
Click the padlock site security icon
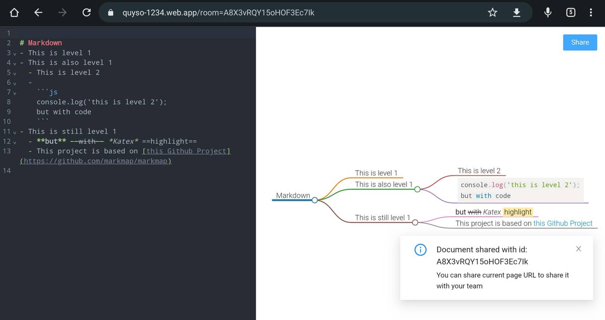(x=110, y=13)
